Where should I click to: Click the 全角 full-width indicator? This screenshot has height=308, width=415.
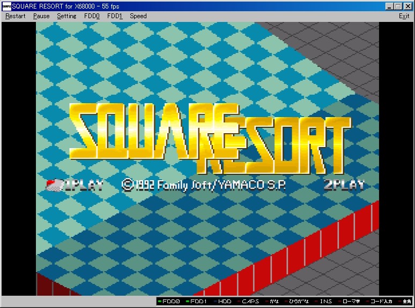(x=405, y=302)
